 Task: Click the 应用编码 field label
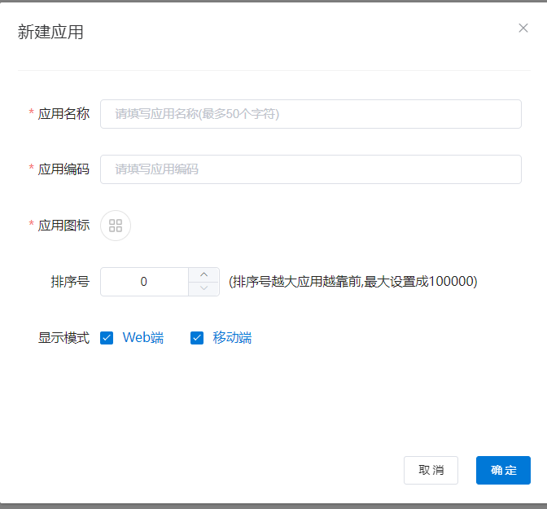tap(63, 169)
